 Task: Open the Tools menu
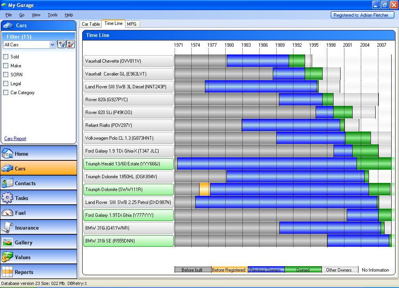click(x=52, y=15)
